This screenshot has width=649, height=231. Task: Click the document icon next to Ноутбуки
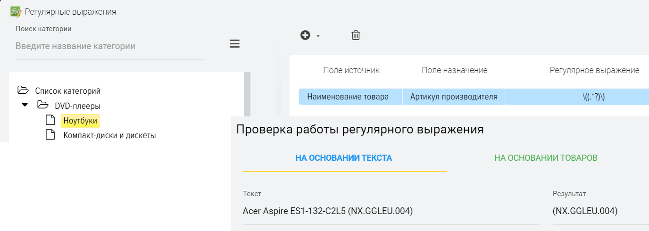(x=50, y=120)
